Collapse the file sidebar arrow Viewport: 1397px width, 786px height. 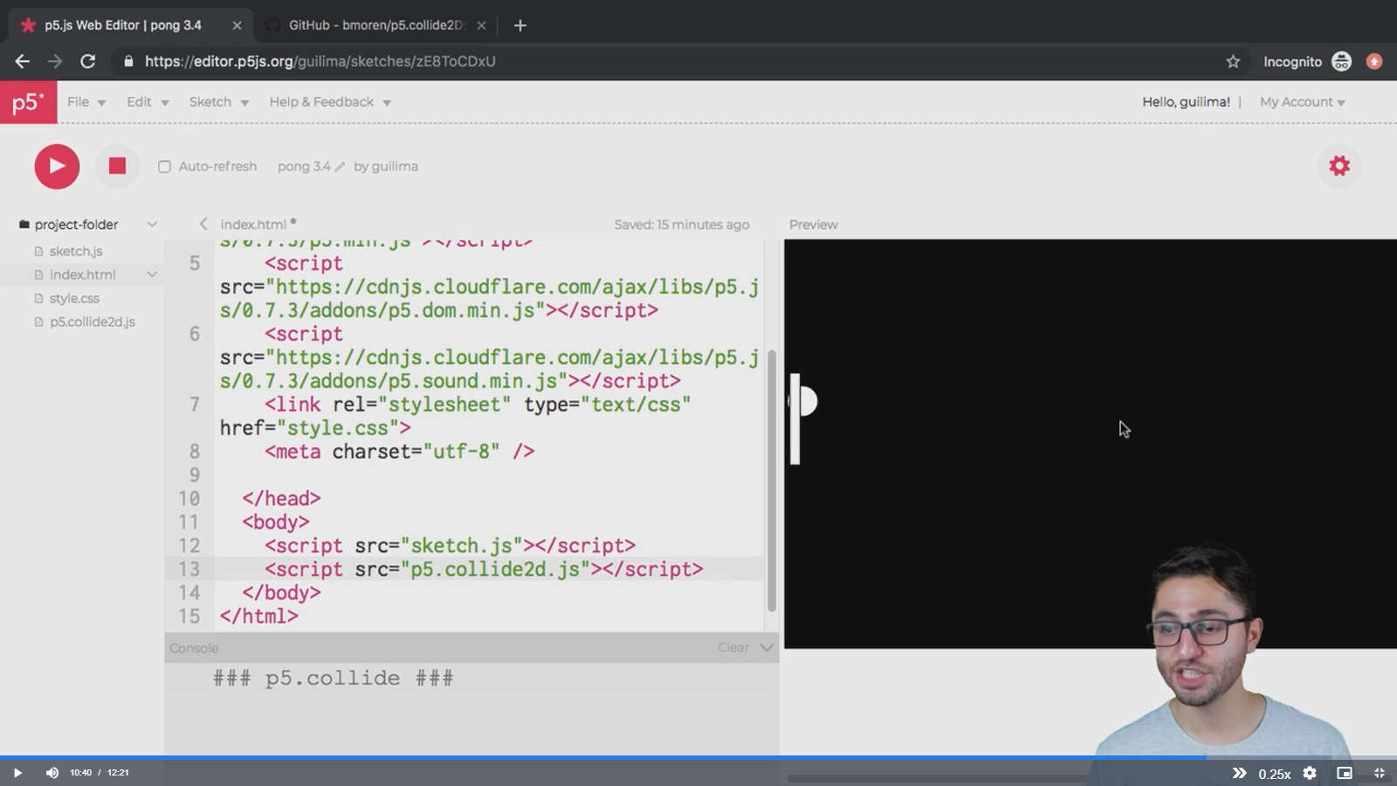coord(203,224)
